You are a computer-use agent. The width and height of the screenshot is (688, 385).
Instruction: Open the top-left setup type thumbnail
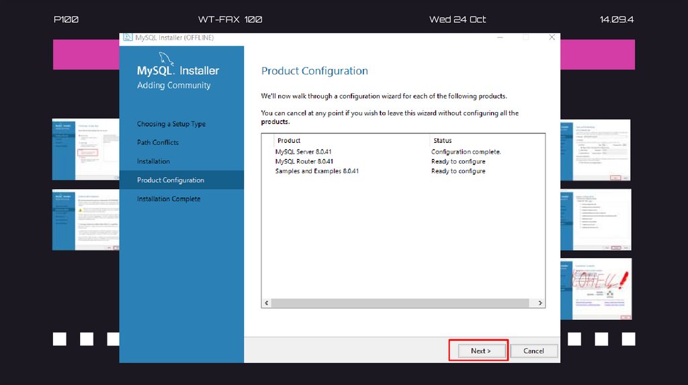click(85, 150)
